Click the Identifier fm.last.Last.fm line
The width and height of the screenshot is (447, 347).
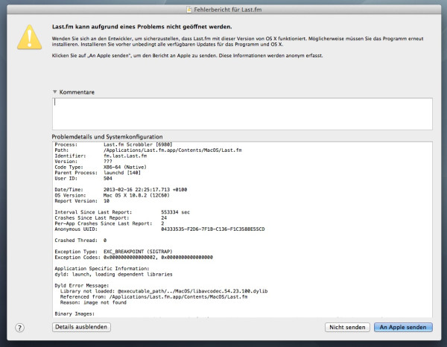(101, 156)
